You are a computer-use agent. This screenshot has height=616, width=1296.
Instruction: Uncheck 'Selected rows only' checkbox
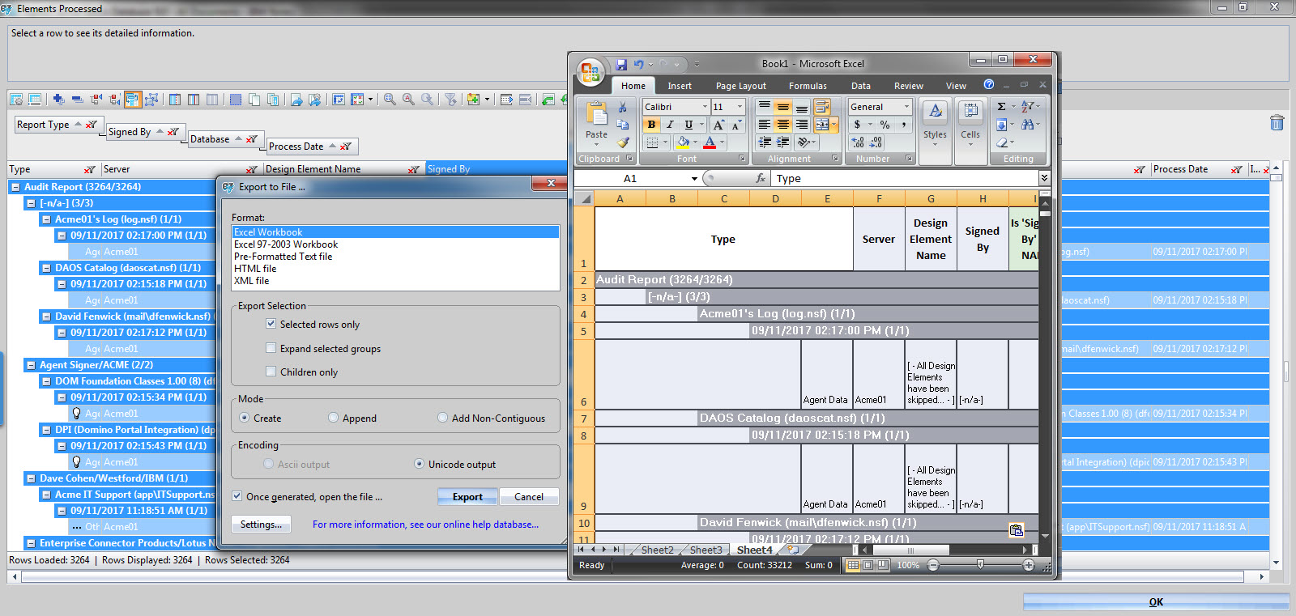point(271,324)
